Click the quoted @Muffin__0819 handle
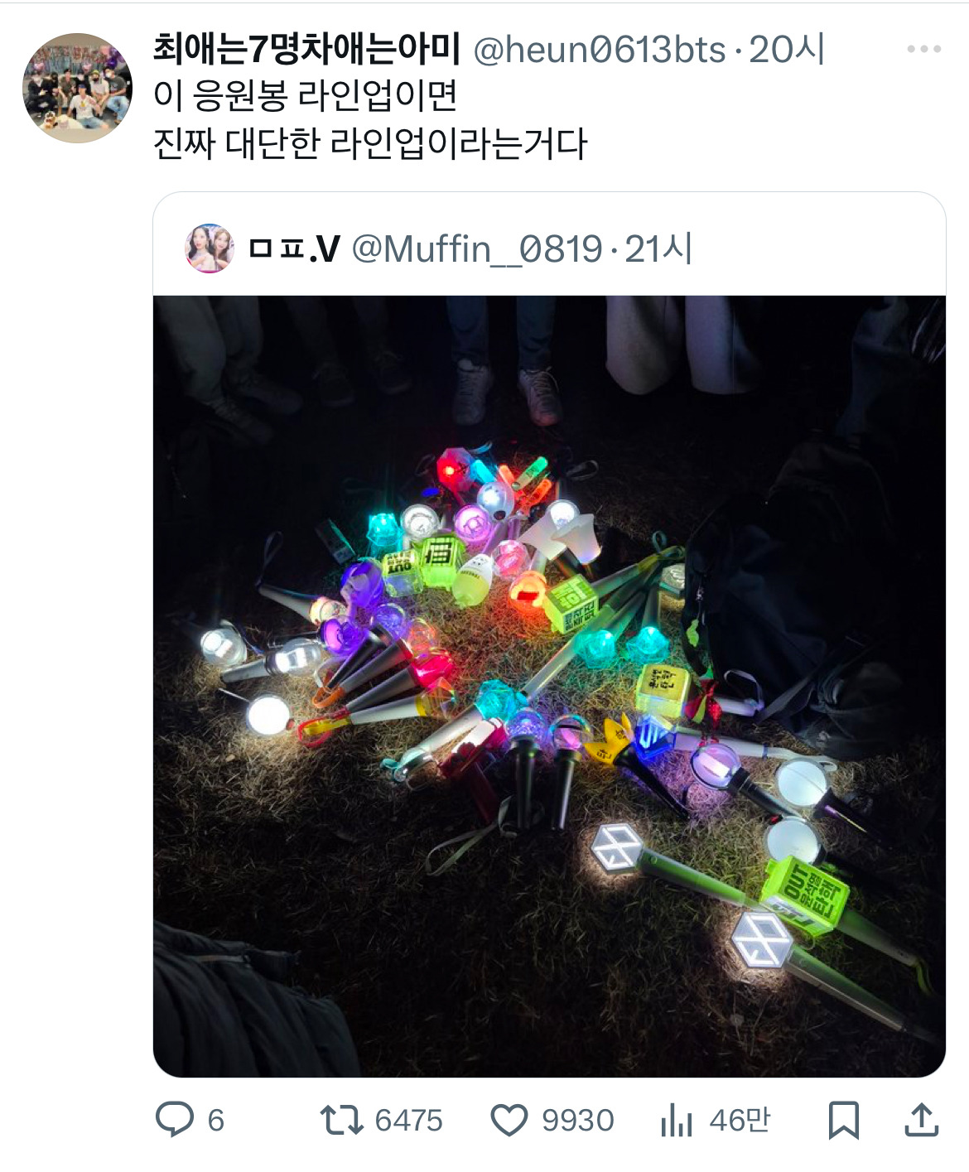Image resolution: width=969 pixels, height=1172 pixels. pos(477,248)
